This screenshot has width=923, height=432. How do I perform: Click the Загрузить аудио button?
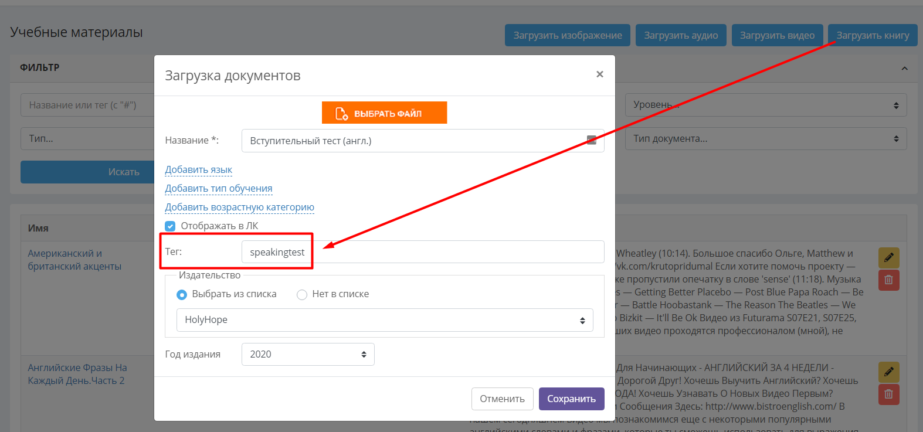(x=681, y=35)
